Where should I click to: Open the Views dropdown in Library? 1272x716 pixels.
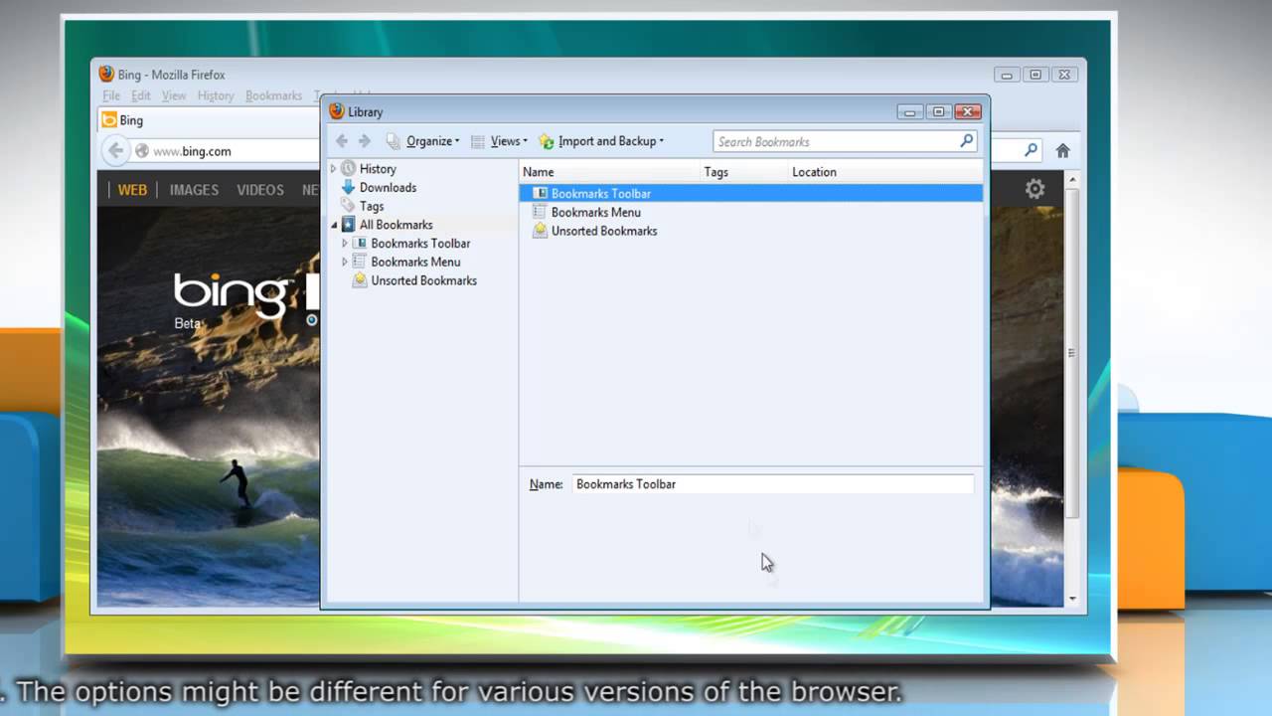(x=509, y=141)
